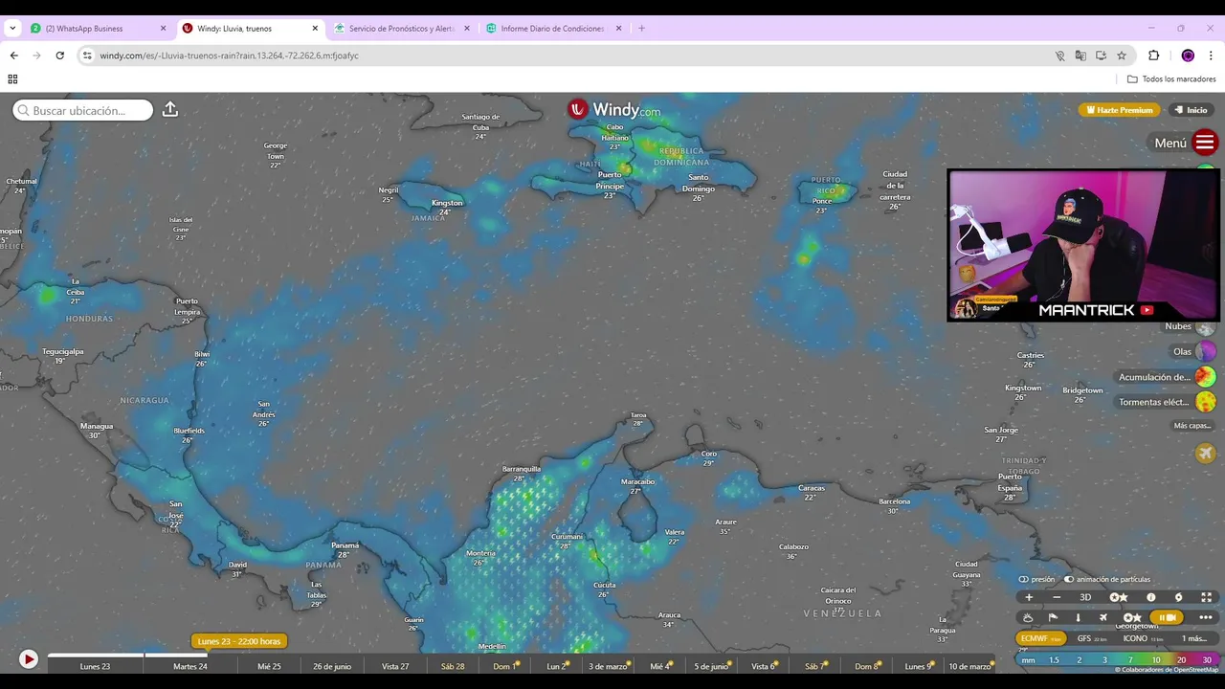Open Chrome three-dot menu
This screenshot has height=689, width=1225.
1211,56
